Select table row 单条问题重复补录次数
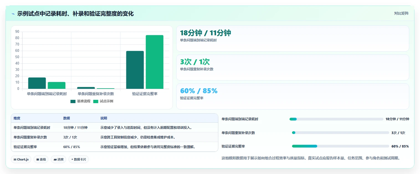 pyautogui.click(x=114, y=137)
